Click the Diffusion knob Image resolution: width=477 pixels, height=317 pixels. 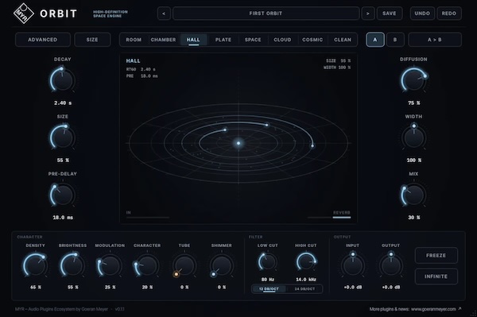point(413,80)
